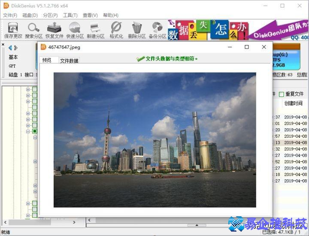Open the 搜索分区 search partition tool
309x236 pixels.
[x=34, y=30]
